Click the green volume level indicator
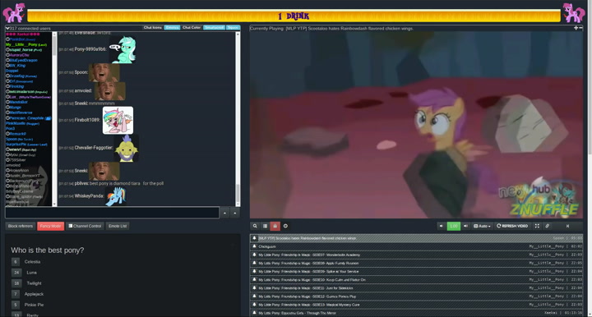The image size is (592, 317). coord(453,226)
